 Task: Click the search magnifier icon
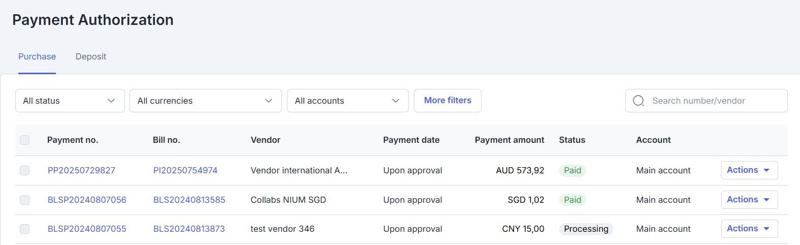pos(638,101)
